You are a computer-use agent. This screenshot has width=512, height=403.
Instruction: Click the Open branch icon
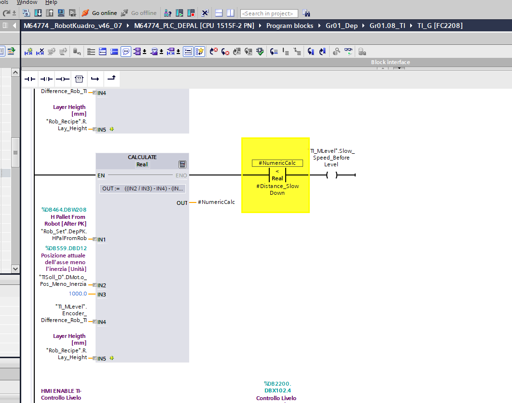95,79
